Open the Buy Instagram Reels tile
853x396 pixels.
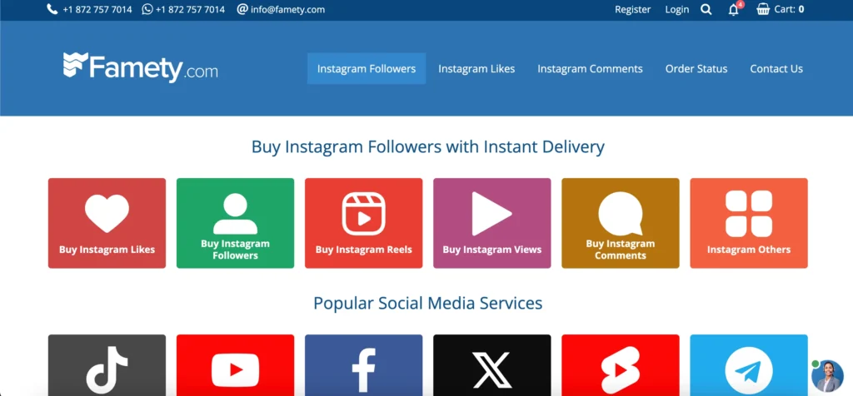(363, 223)
